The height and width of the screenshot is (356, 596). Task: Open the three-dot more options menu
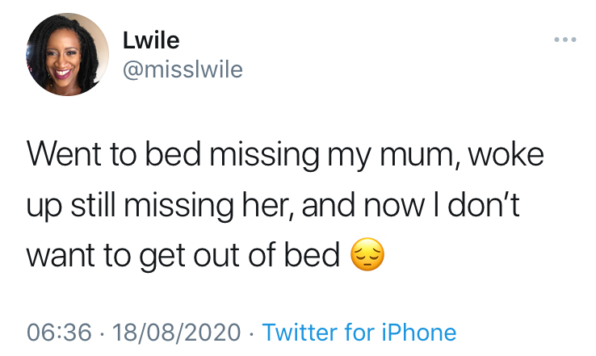coord(564,39)
